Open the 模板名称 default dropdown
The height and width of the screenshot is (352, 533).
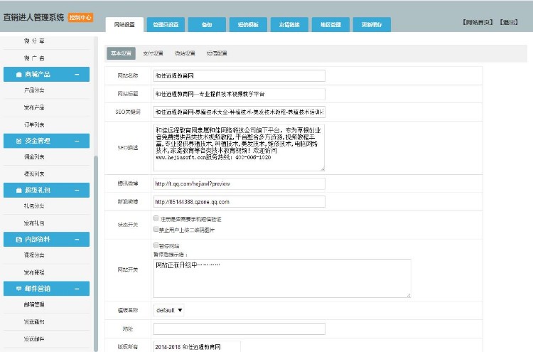169,310
